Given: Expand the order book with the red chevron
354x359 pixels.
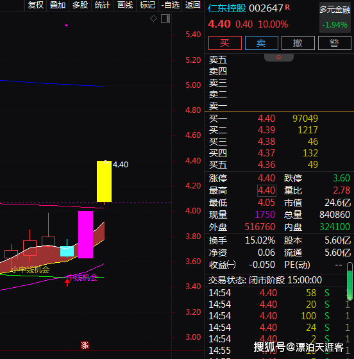Looking at the screenshot, I should pyautogui.click(x=279, y=57).
